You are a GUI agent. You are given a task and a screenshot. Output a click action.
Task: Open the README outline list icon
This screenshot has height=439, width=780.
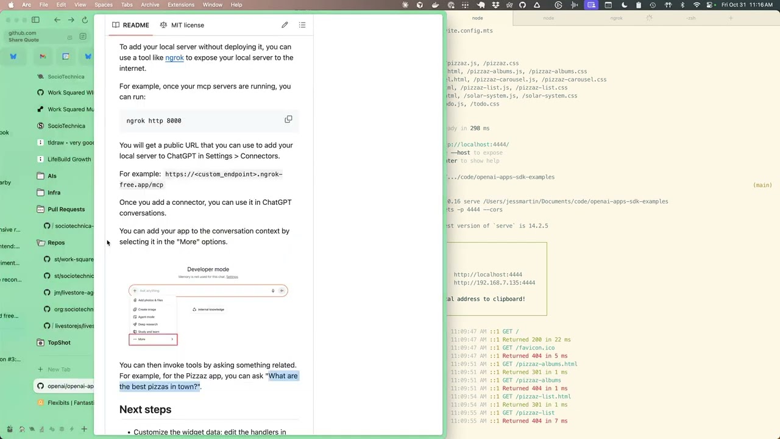click(x=302, y=25)
